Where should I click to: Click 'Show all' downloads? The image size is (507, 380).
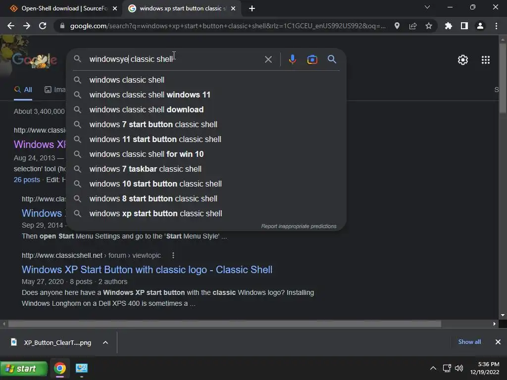pyautogui.click(x=469, y=342)
